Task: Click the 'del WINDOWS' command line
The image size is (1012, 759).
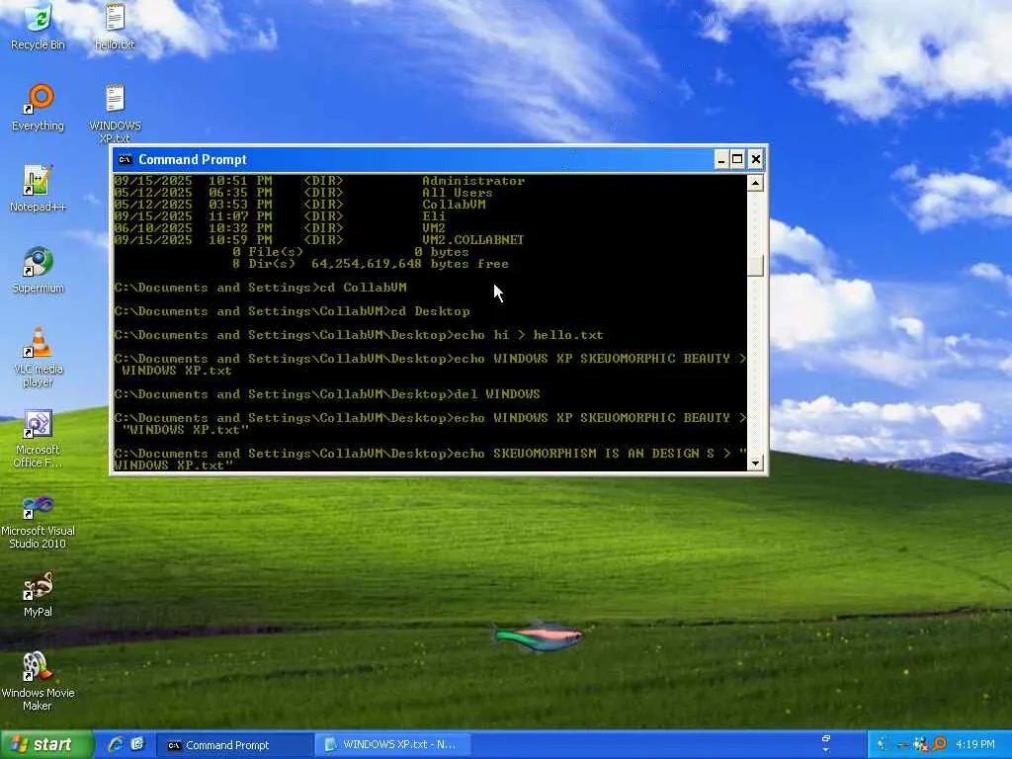Action: [326, 394]
